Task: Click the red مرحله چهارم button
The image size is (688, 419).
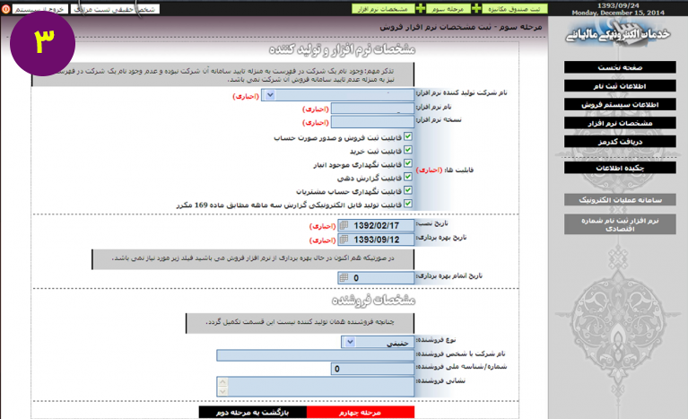Action: 361,413
